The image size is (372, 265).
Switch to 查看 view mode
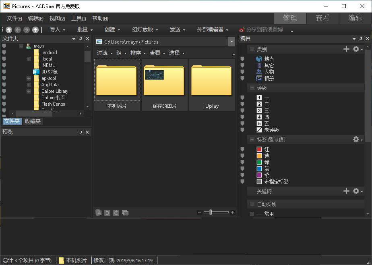pos(322,18)
